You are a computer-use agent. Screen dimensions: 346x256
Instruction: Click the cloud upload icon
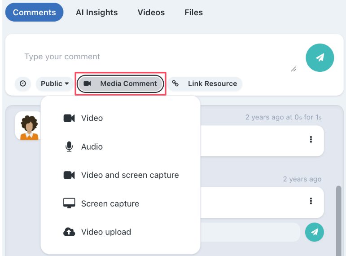pos(69,232)
